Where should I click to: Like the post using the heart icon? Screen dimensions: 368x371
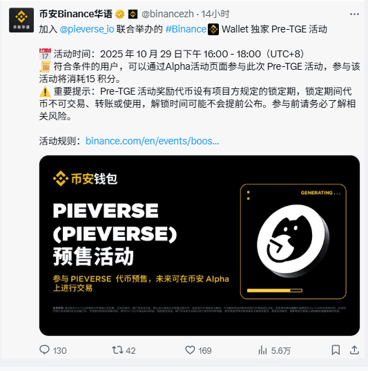click(190, 350)
